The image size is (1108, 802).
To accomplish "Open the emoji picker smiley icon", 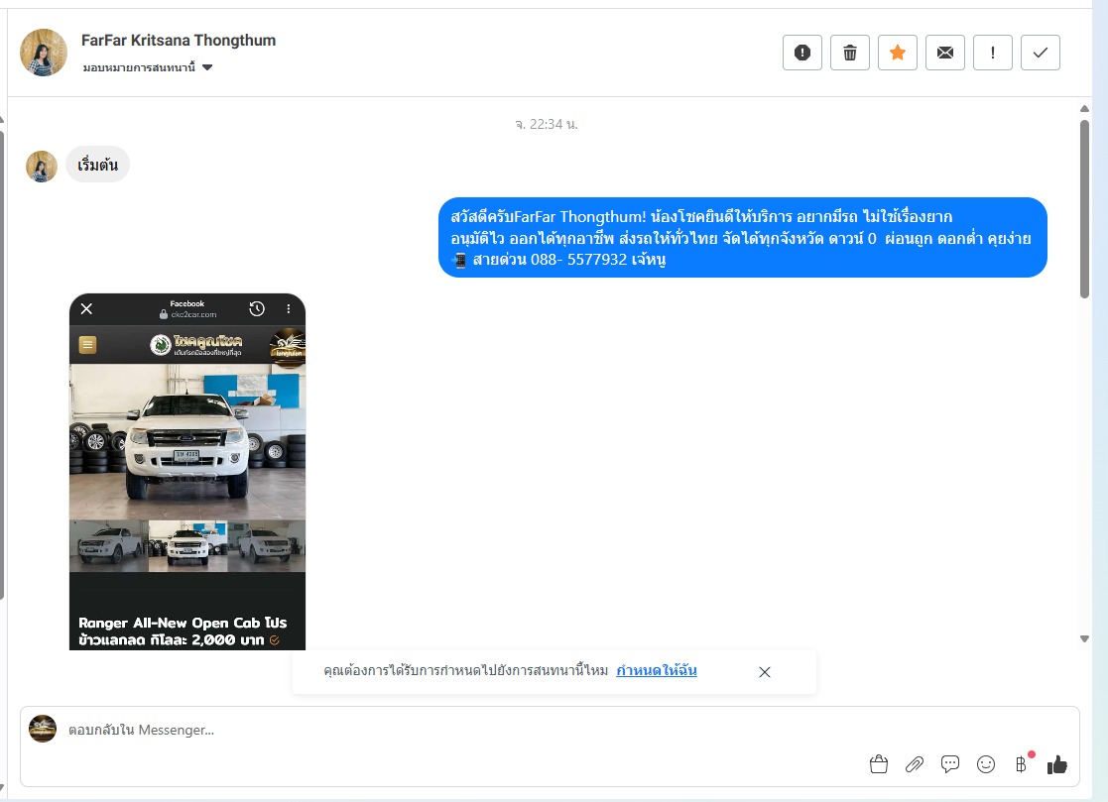I will tap(986, 764).
